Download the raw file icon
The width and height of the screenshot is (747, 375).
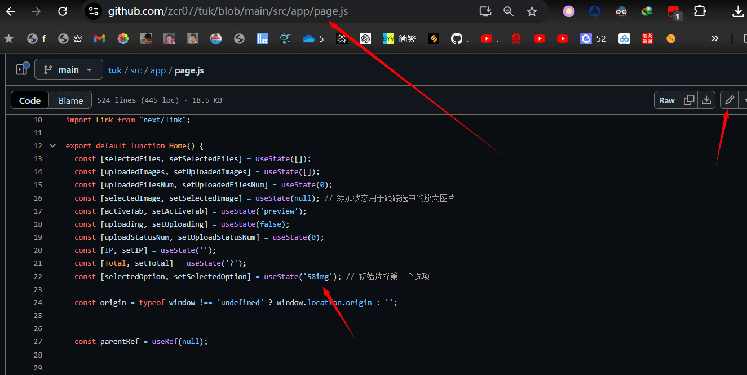[706, 100]
